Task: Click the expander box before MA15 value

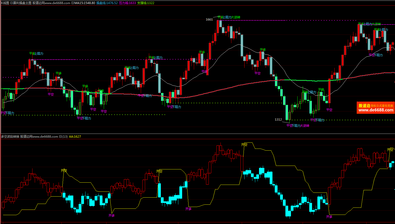Action: pos(73,3)
